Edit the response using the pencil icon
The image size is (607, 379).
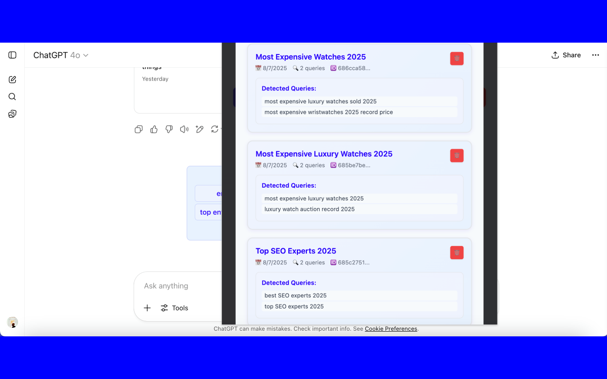point(199,129)
